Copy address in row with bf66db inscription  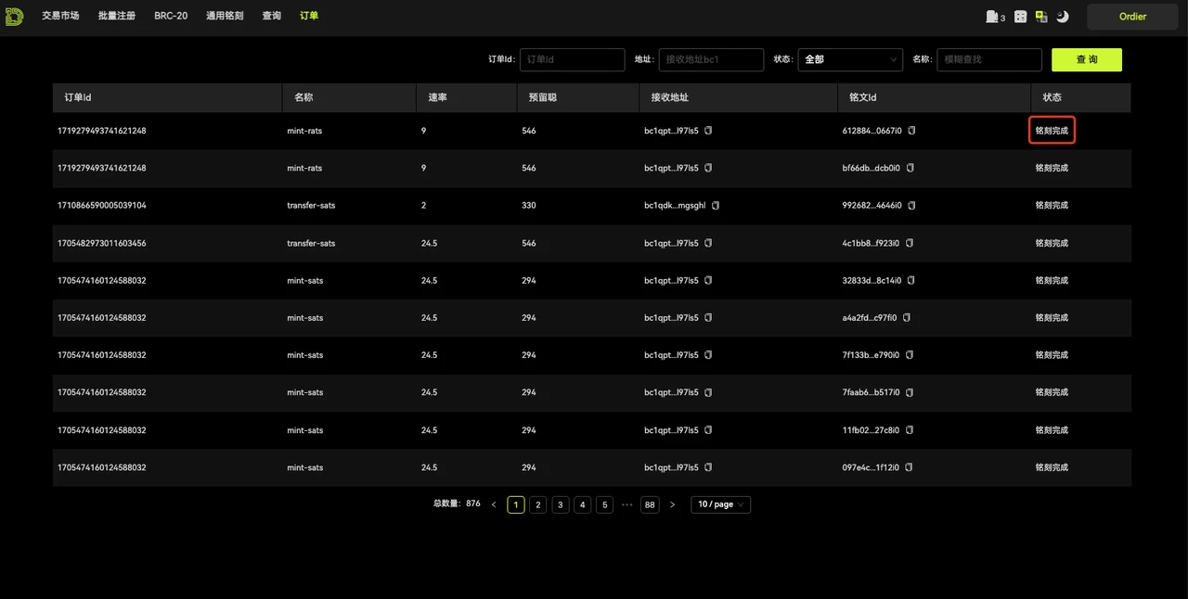(708, 168)
